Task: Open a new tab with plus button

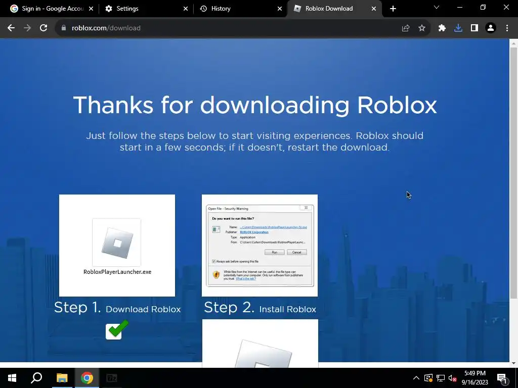Action: (x=393, y=9)
